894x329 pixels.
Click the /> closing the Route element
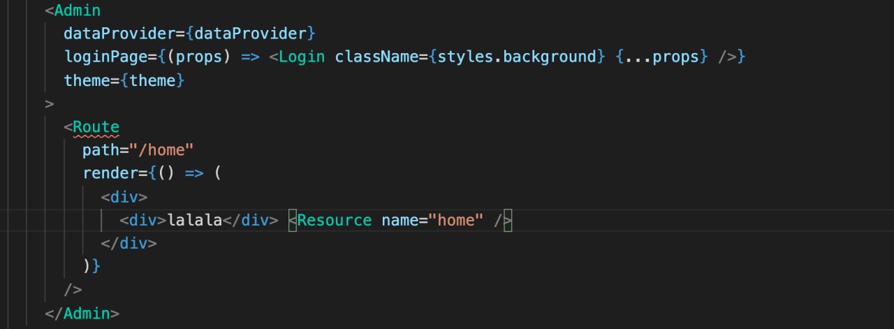pyautogui.click(x=73, y=290)
